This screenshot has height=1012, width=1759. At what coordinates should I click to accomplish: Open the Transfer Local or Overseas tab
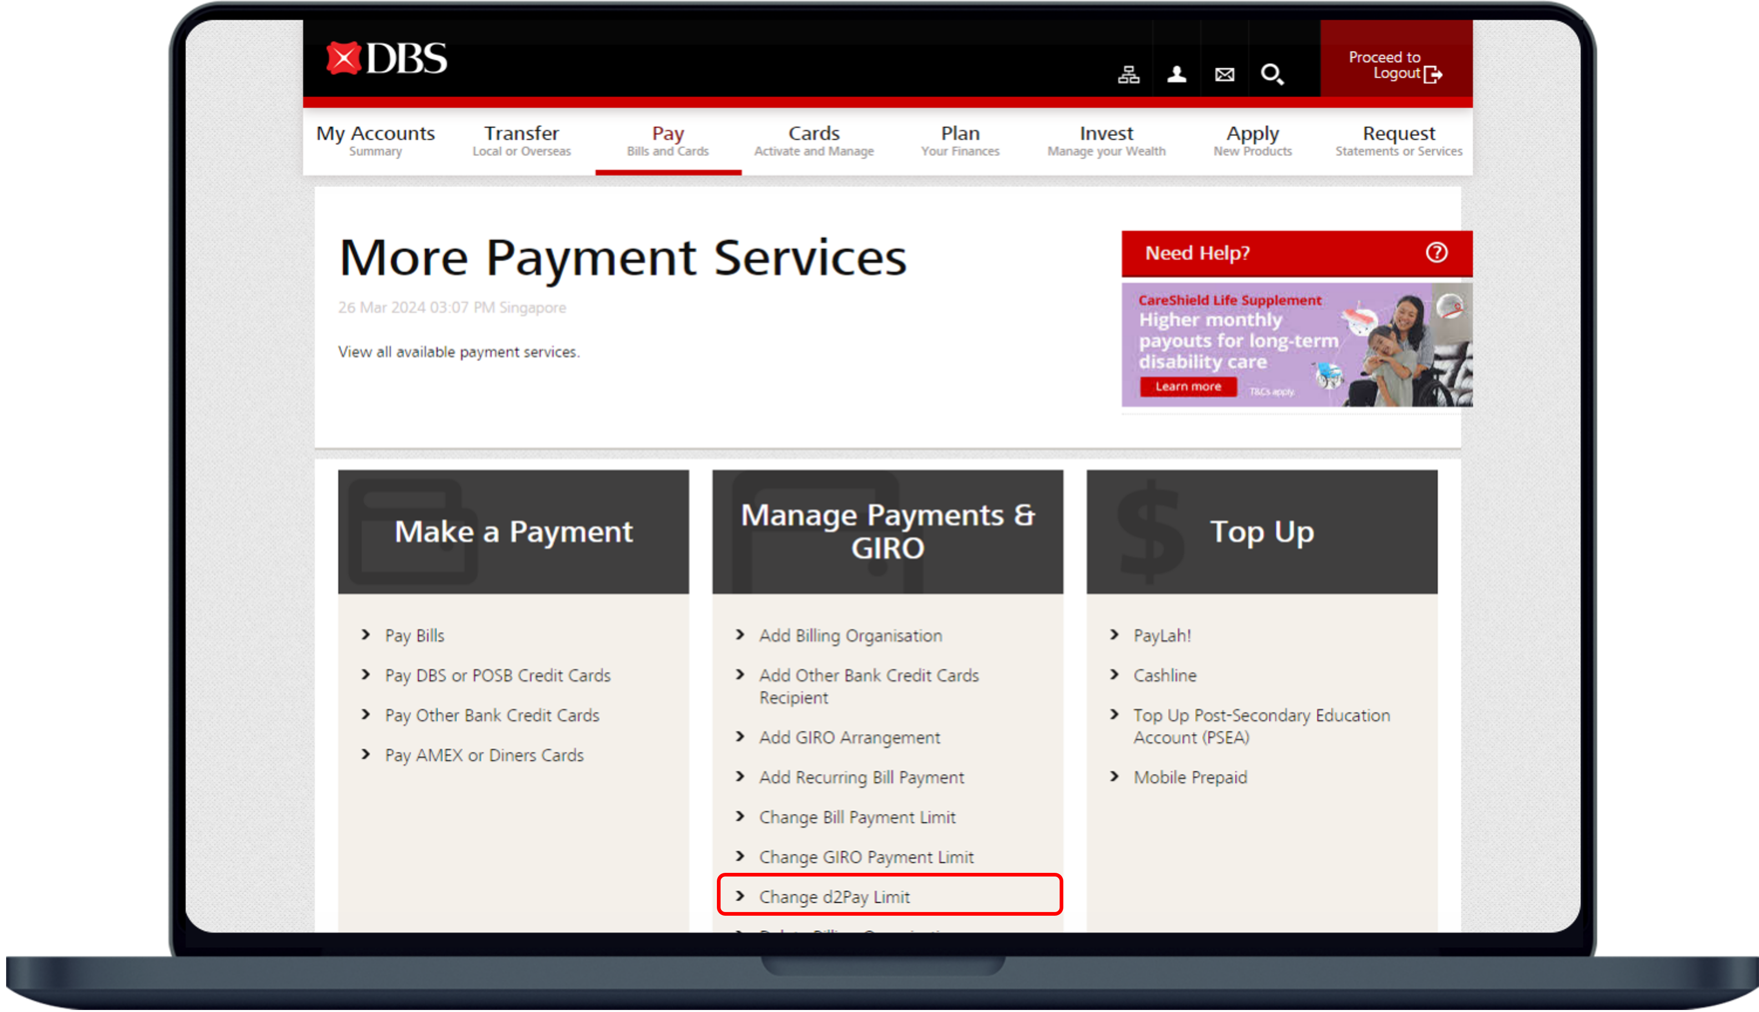click(x=521, y=140)
